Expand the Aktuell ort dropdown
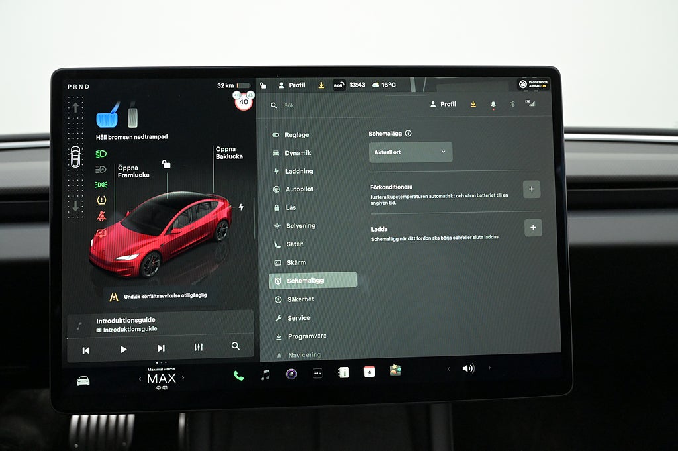The image size is (678, 451). 411,152
